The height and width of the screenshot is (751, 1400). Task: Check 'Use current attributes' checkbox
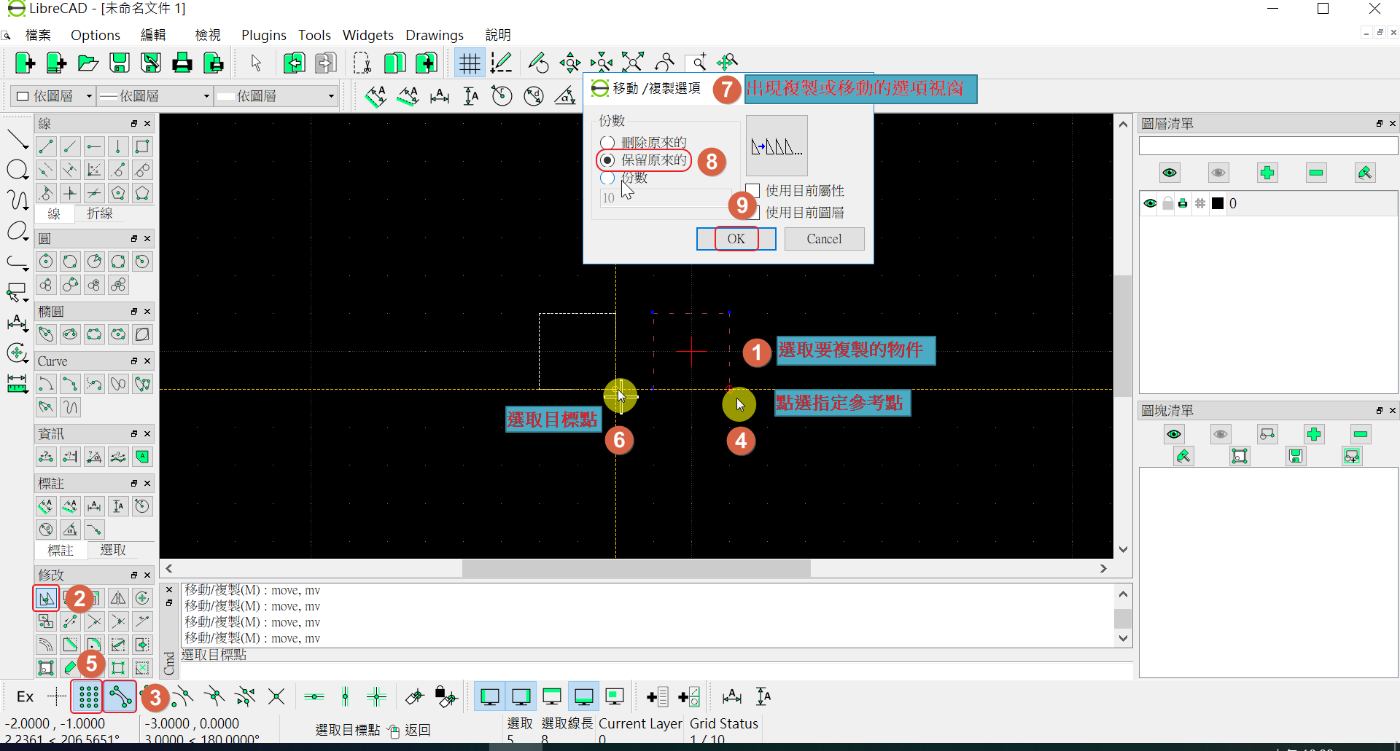tap(752, 191)
